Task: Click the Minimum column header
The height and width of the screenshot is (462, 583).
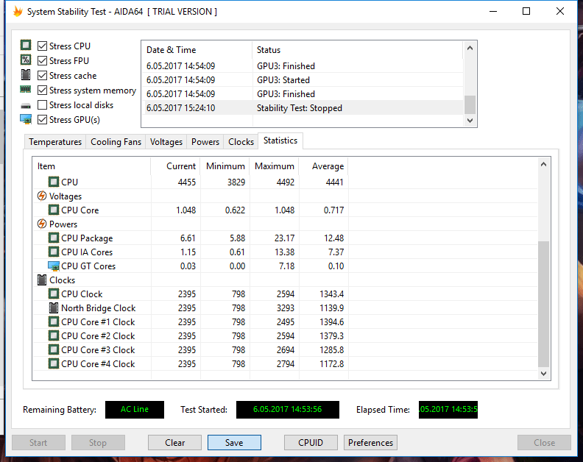Action: click(225, 166)
